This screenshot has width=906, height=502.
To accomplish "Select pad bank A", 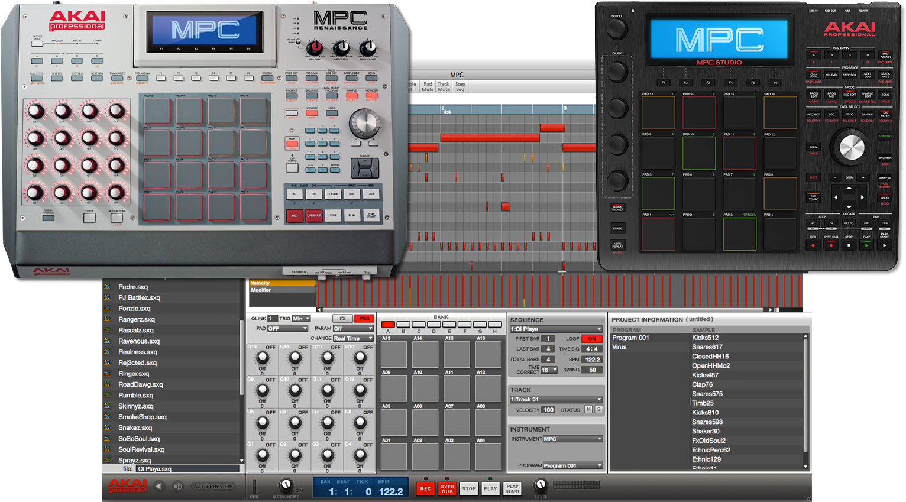I will [x=388, y=324].
